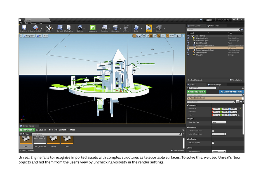263x185 pixels.
Task: Open the Filters dropdown in Content Browser
Action: (27, 134)
